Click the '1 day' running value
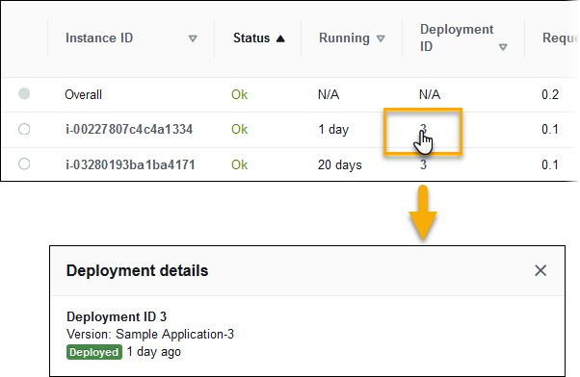 pyautogui.click(x=333, y=130)
